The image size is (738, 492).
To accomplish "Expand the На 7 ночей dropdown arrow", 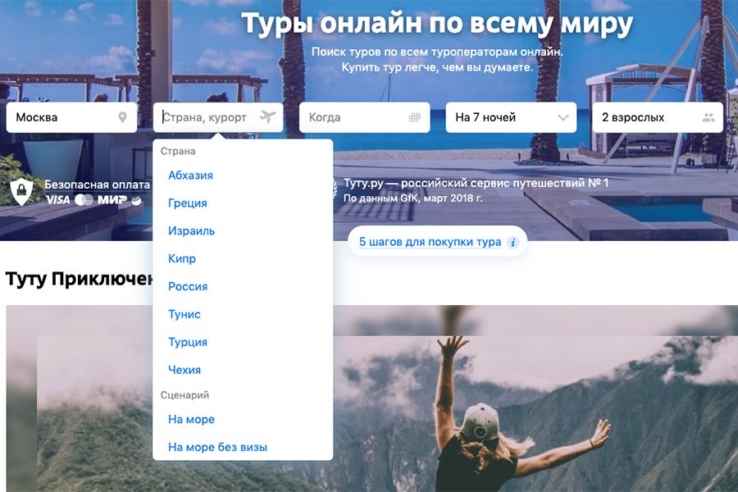I will click(563, 117).
